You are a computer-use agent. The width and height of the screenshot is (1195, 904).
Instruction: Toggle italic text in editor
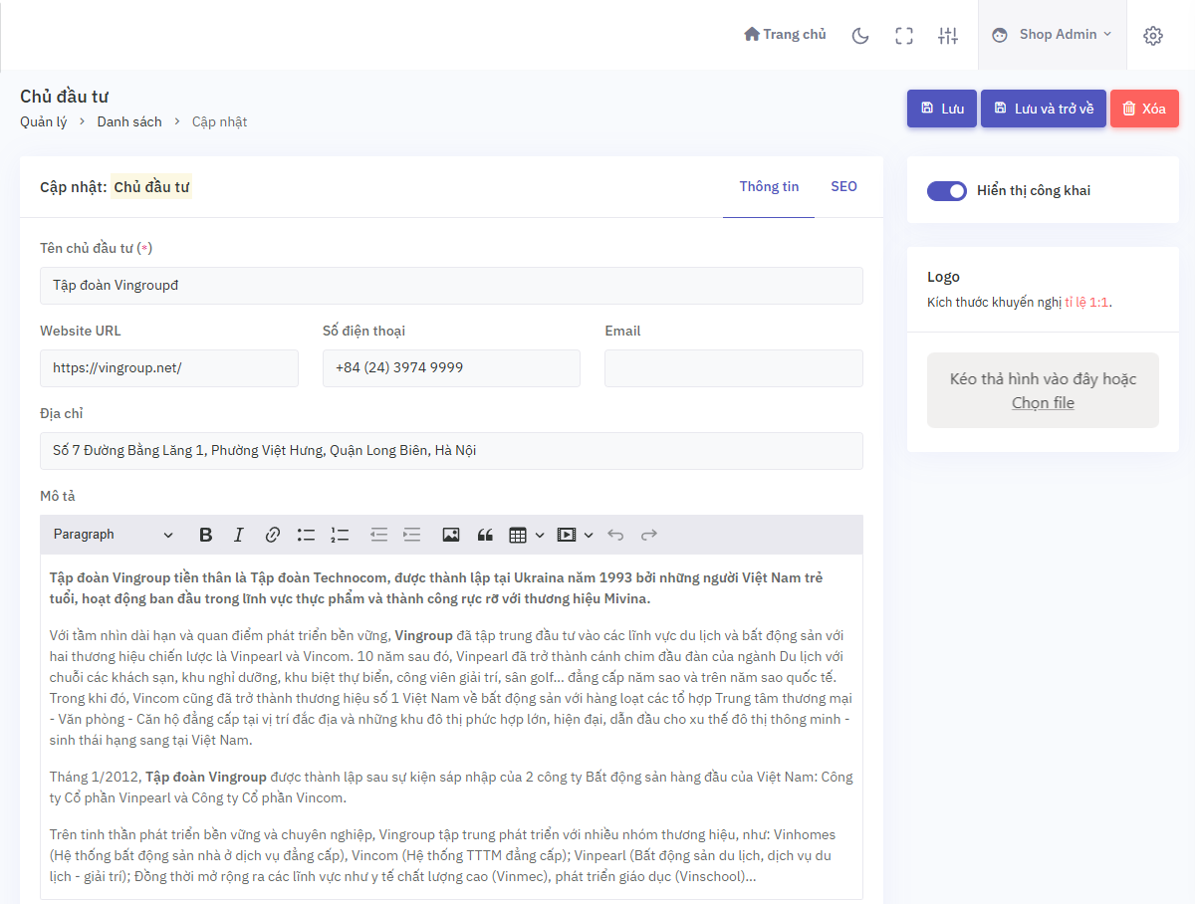[x=239, y=535]
